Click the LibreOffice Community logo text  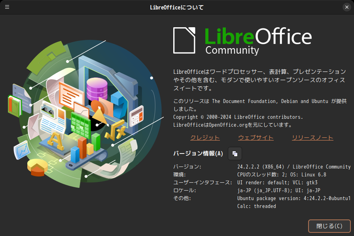coord(258,41)
